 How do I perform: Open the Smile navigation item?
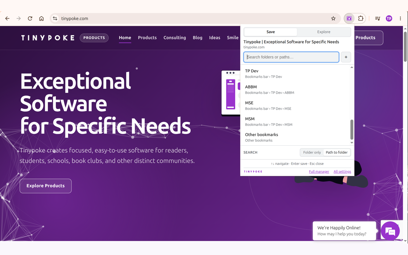(x=233, y=38)
